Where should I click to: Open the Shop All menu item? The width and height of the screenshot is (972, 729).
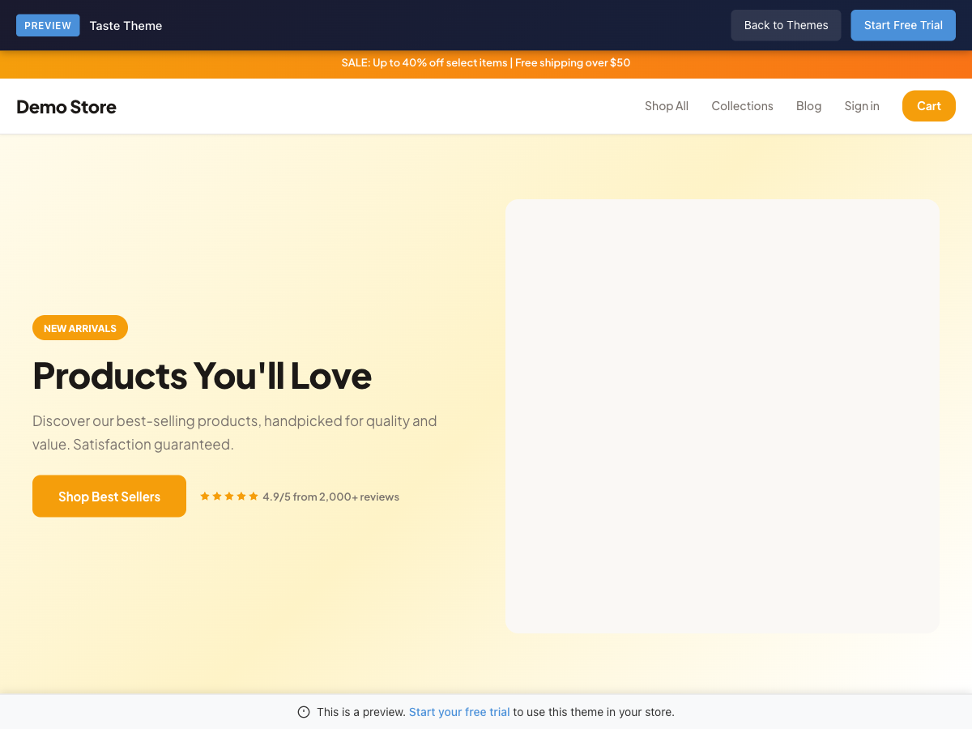(667, 106)
